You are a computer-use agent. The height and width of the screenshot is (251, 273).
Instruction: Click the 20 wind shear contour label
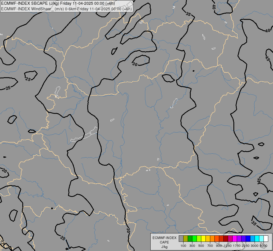tap(4, 170)
